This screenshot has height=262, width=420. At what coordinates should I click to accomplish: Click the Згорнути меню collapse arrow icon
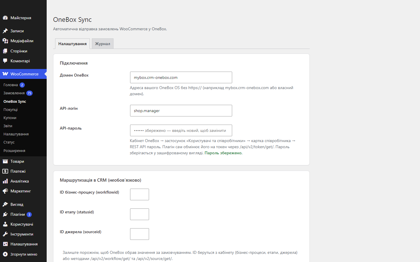[x=5, y=254]
